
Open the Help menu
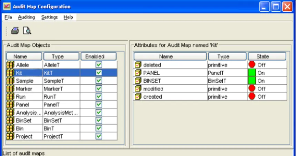click(x=68, y=17)
